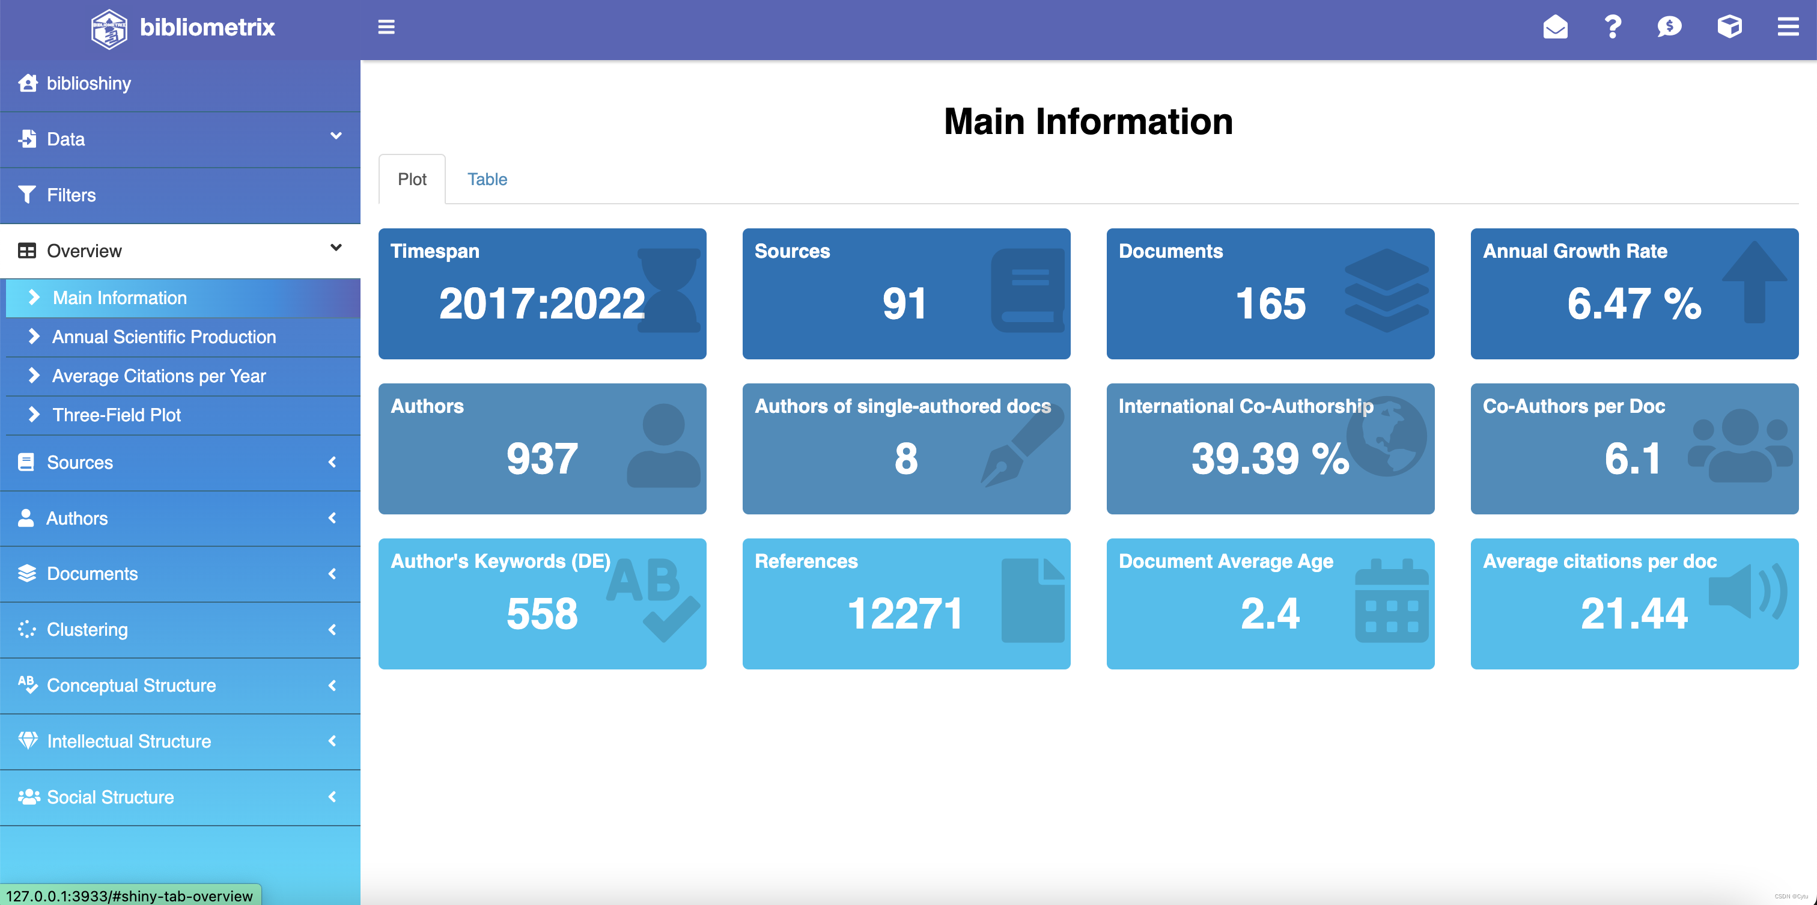Click the Documents value box showing 165

(x=1270, y=293)
